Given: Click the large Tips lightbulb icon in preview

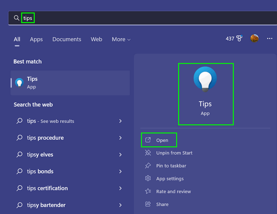Looking at the screenshot, I should tap(205, 79).
